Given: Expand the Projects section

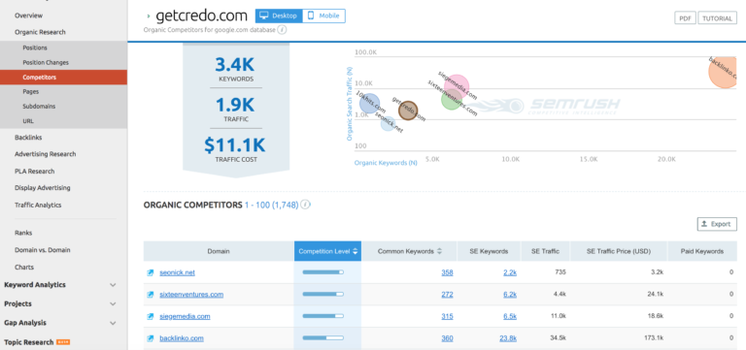Looking at the screenshot, I should (113, 303).
